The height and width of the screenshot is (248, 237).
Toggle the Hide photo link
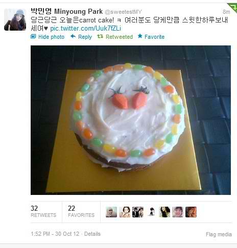tap(51, 37)
